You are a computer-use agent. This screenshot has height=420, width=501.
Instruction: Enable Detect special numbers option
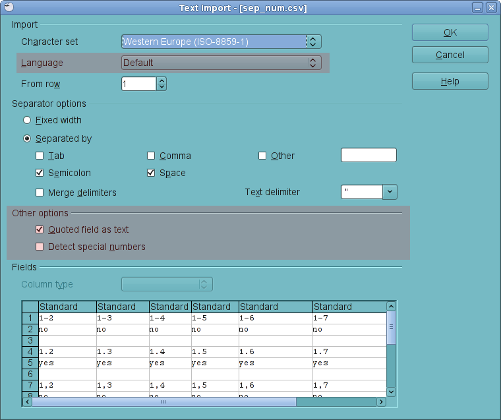[40, 247]
